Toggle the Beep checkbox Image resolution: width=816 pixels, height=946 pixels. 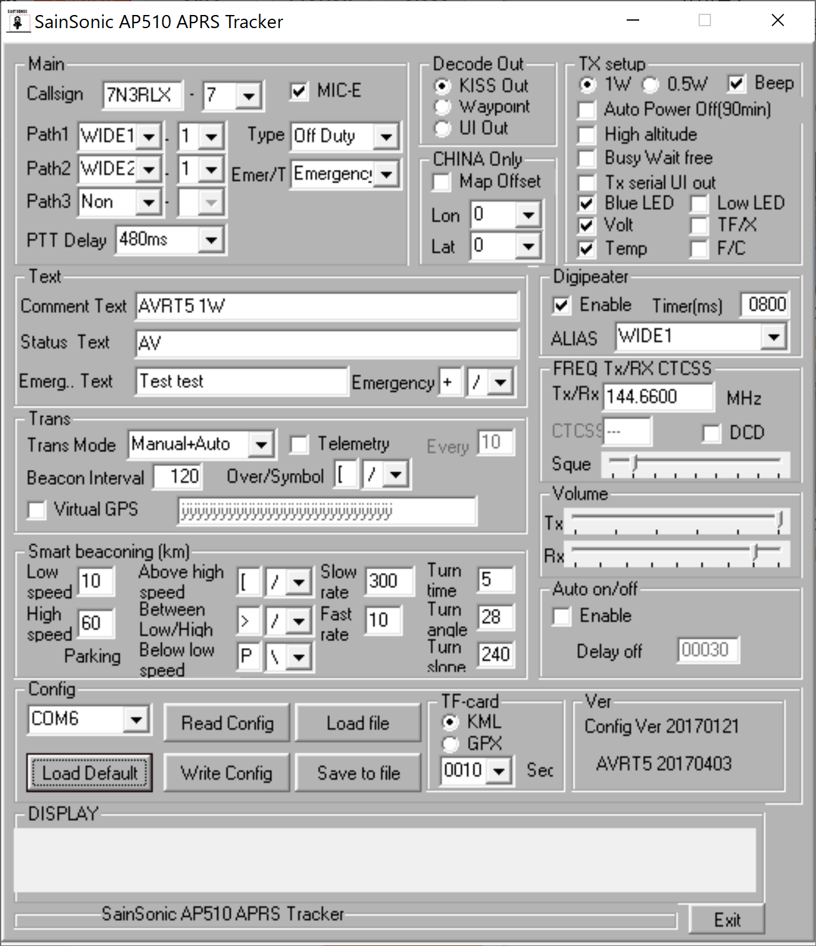(x=737, y=83)
